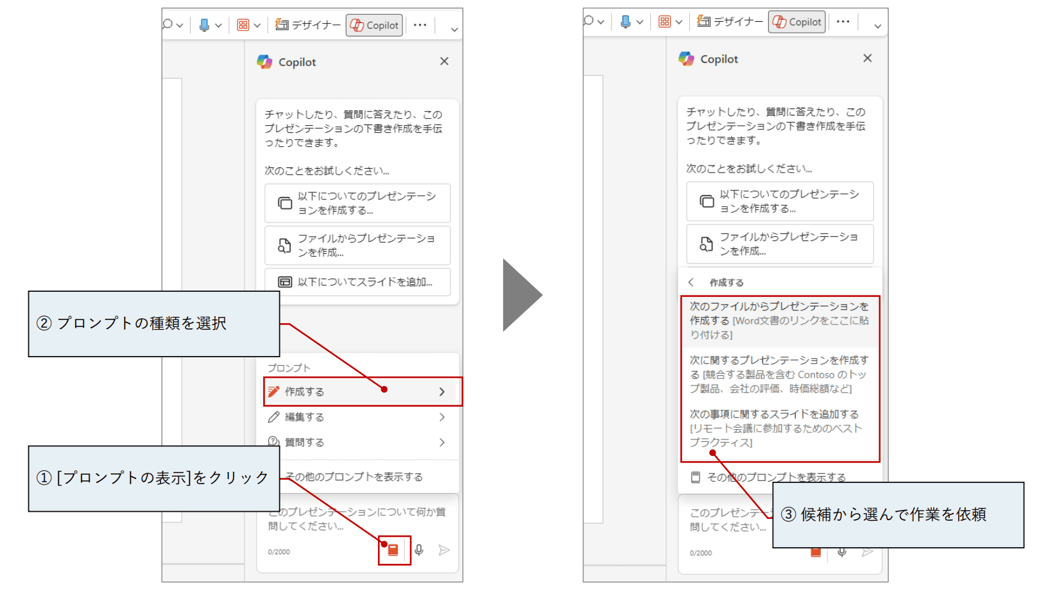Open three-dot overflow menu in right toolbar

pos(843,22)
